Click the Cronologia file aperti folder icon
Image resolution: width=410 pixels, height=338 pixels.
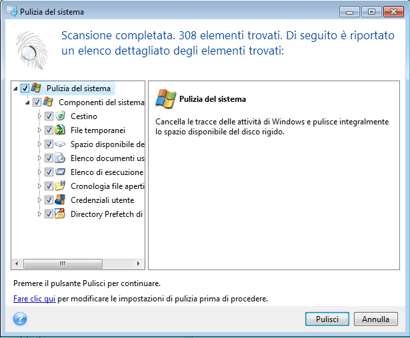point(60,186)
